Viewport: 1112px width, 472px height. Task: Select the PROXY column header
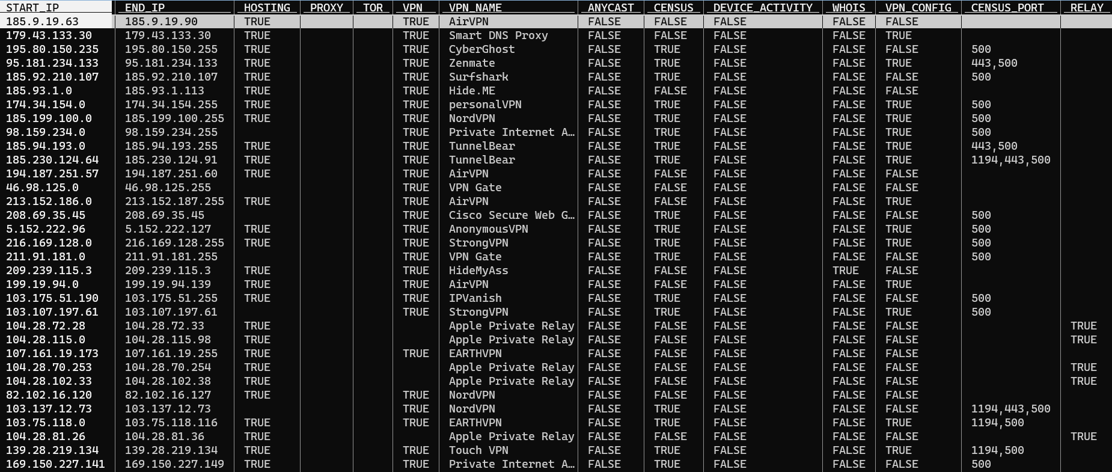pyautogui.click(x=326, y=7)
